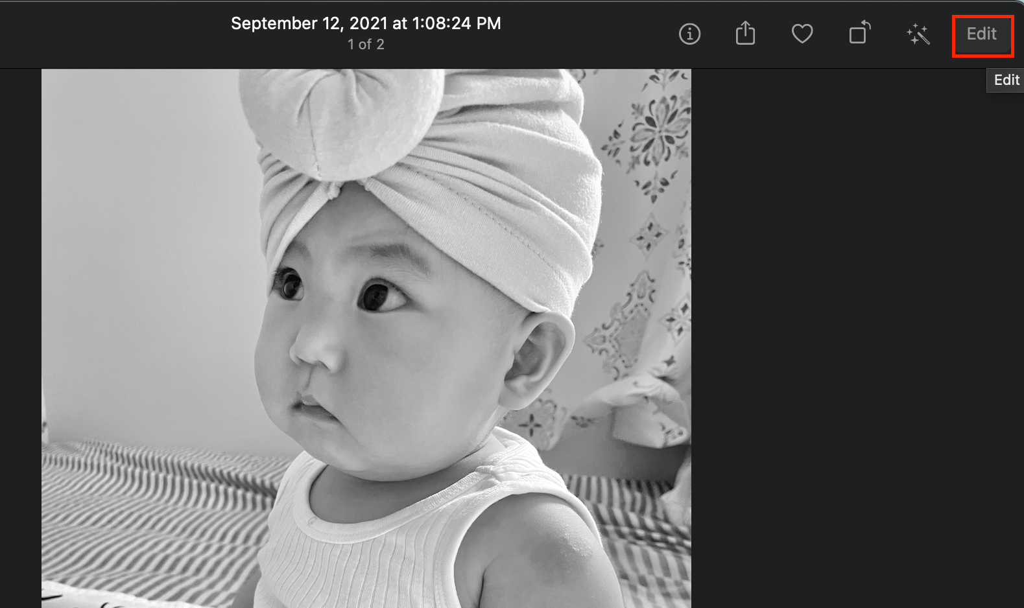Click the dark empty area beside photo
The width and height of the screenshot is (1024, 608).
pyautogui.click(x=856, y=337)
